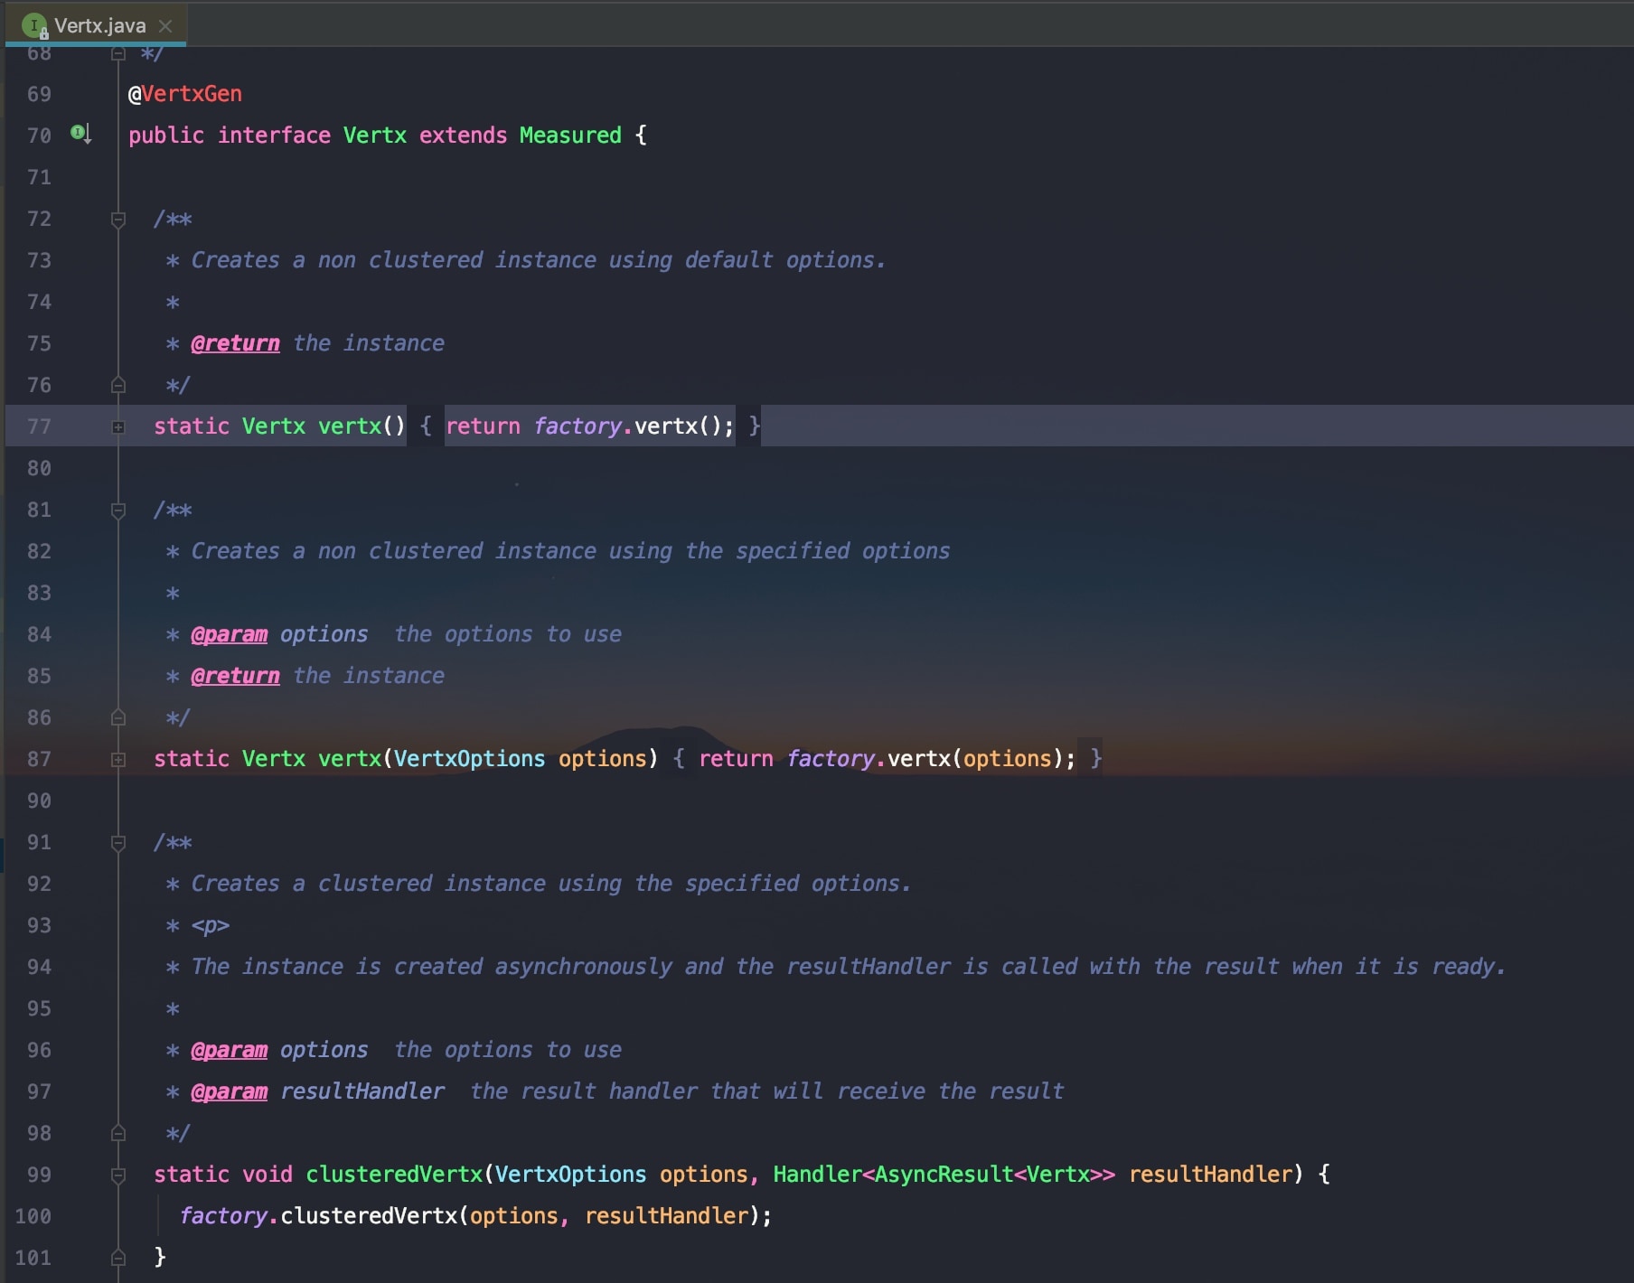Expand the folded vertx(VertxOptions) method at line 87
1634x1283 pixels.
click(x=117, y=760)
